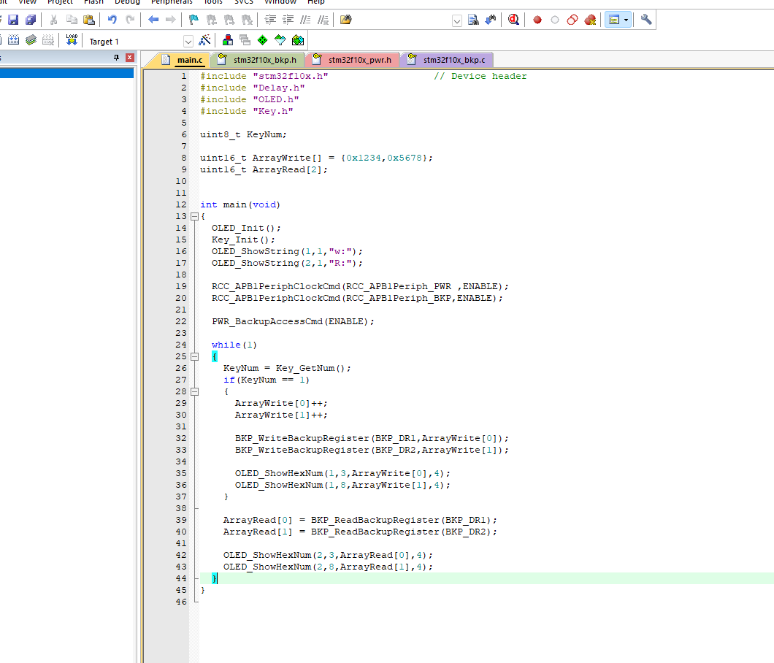This screenshot has height=663, width=774.
Task: Click the Copy icon
Action: [x=72, y=20]
